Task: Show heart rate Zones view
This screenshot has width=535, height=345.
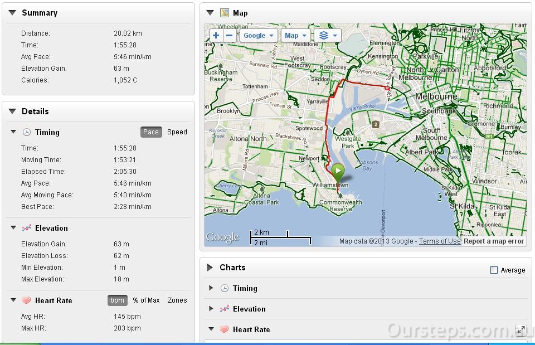Action: click(177, 300)
